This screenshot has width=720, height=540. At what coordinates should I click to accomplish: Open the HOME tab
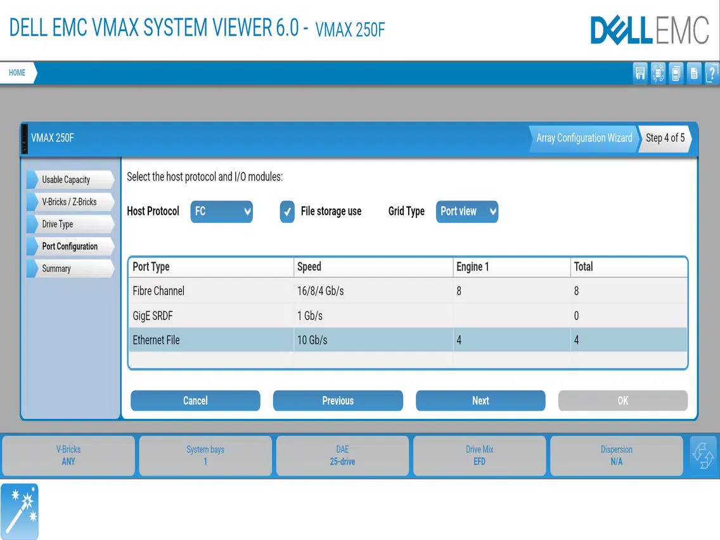(x=17, y=72)
